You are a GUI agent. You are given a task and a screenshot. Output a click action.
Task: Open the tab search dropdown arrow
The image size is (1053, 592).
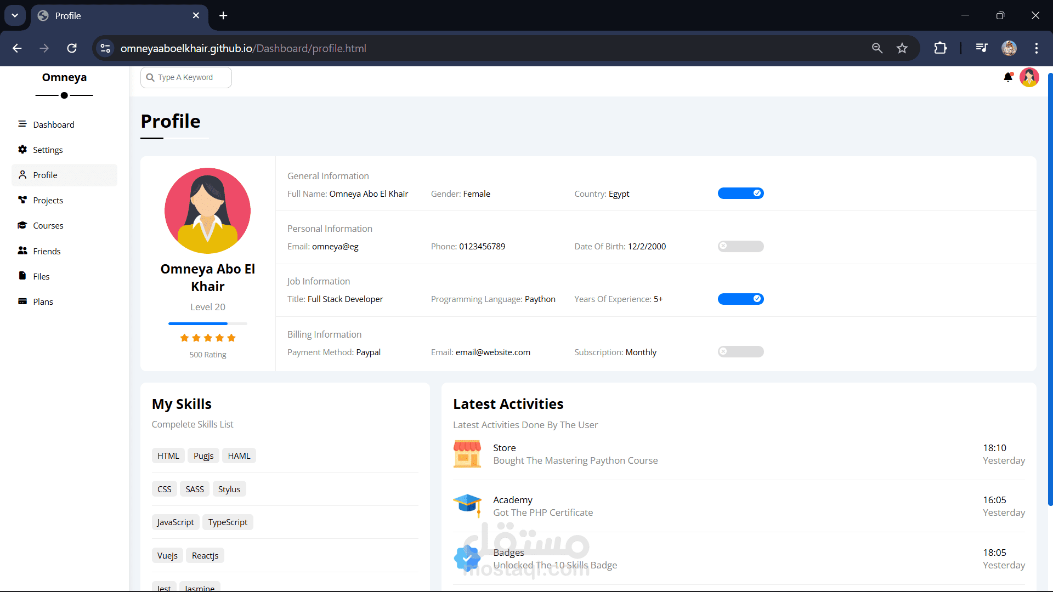pyautogui.click(x=15, y=15)
